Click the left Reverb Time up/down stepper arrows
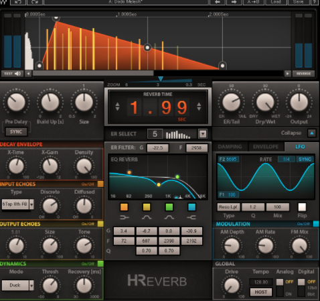 [117, 107]
